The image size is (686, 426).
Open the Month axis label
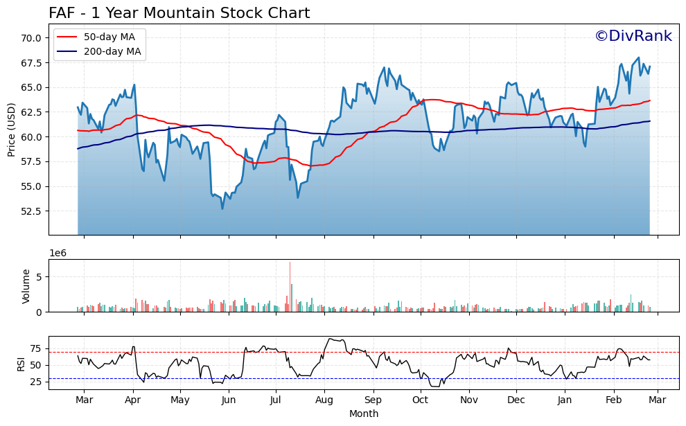[363, 414]
